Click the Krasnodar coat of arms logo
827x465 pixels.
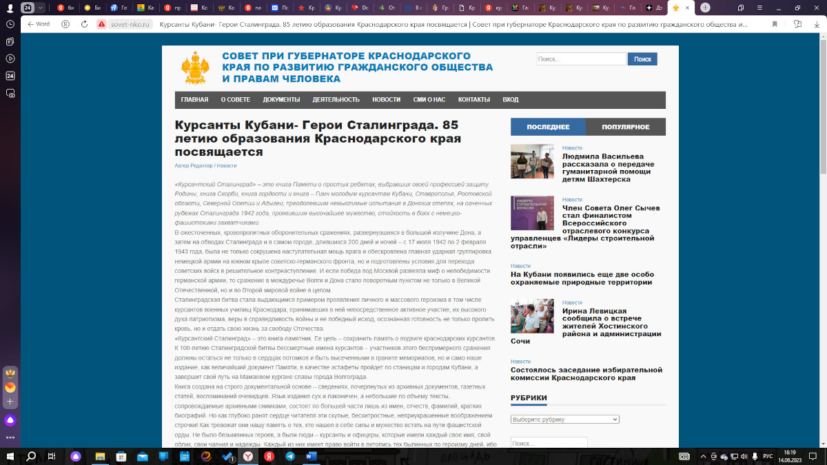pyautogui.click(x=194, y=68)
